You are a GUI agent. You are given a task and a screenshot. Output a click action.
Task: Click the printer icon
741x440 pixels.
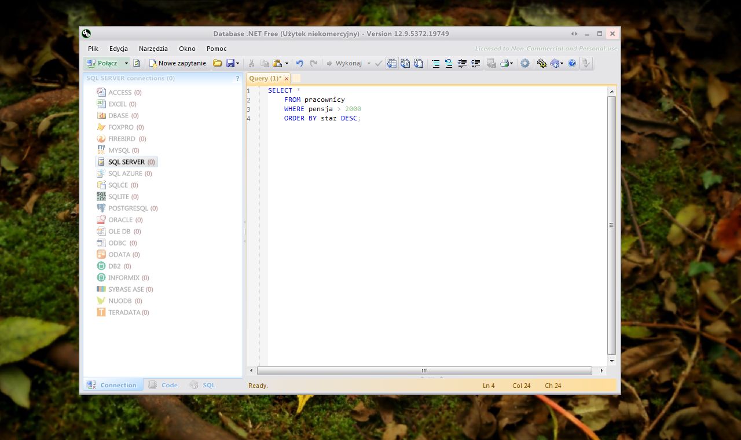pos(504,63)
